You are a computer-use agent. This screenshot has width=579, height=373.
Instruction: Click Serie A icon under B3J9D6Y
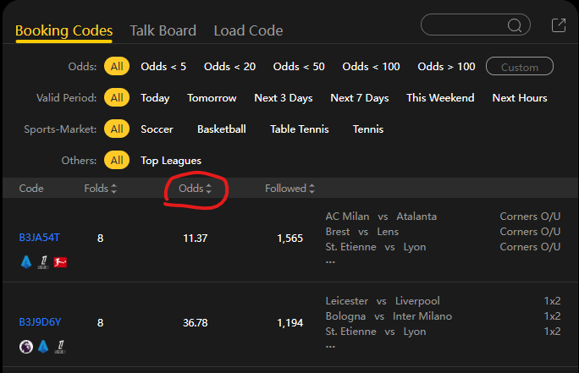tap(43, 347)
